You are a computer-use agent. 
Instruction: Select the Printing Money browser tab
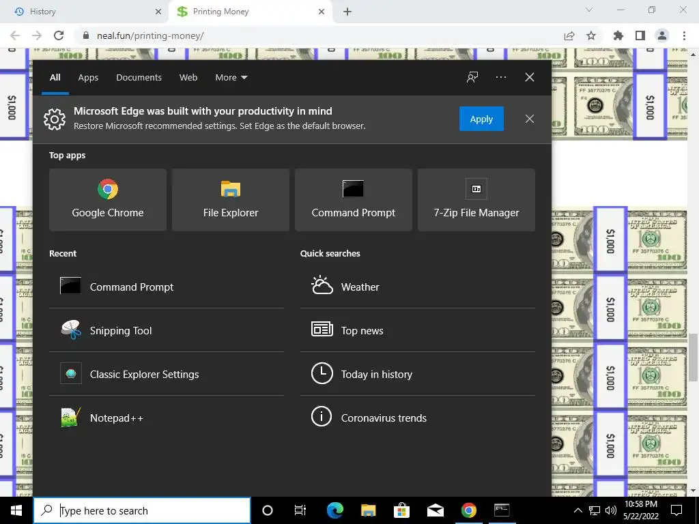point(251,12)
